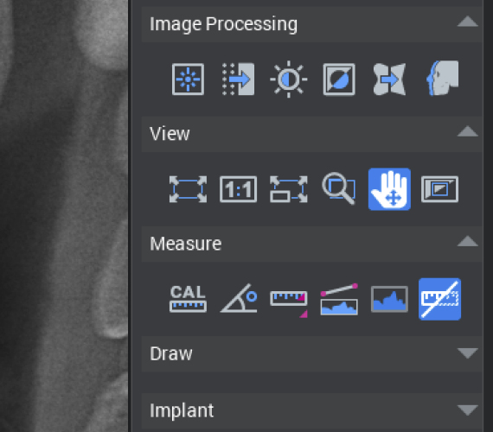Open the overview navigator window icon
This screenshot has height=432, width=493.
440,189
